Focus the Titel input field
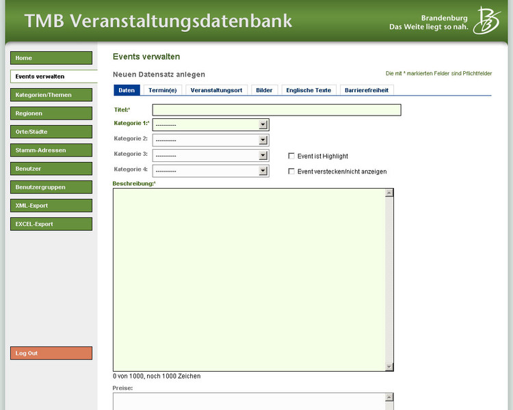 pyautogui.click(x=277, y=110)
